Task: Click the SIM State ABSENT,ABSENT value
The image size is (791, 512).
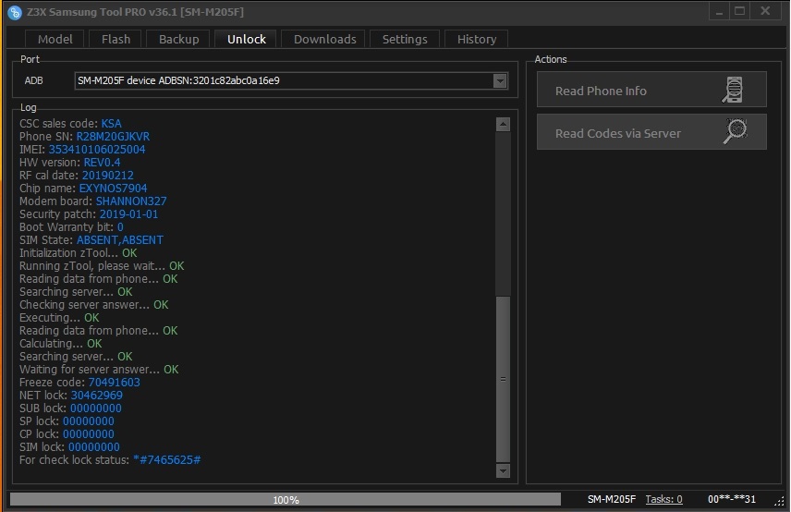Action: click(x=120, y=240)
